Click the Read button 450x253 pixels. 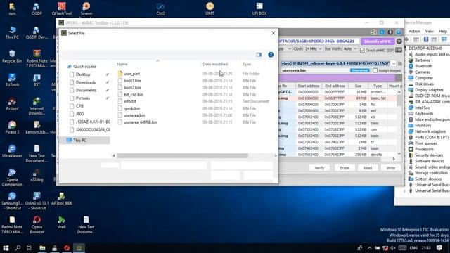coord(368,168)
